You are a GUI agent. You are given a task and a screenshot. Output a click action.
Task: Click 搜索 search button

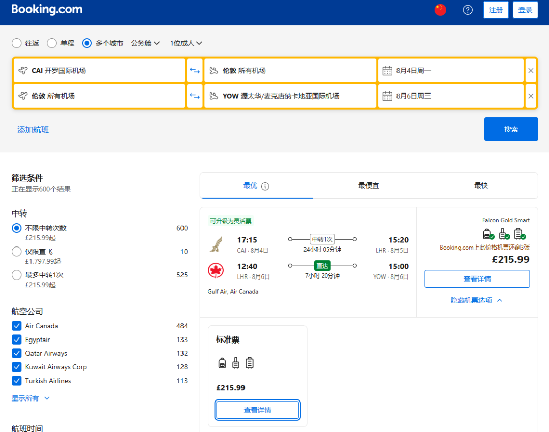pyautogui.click(x=511, y=129)
